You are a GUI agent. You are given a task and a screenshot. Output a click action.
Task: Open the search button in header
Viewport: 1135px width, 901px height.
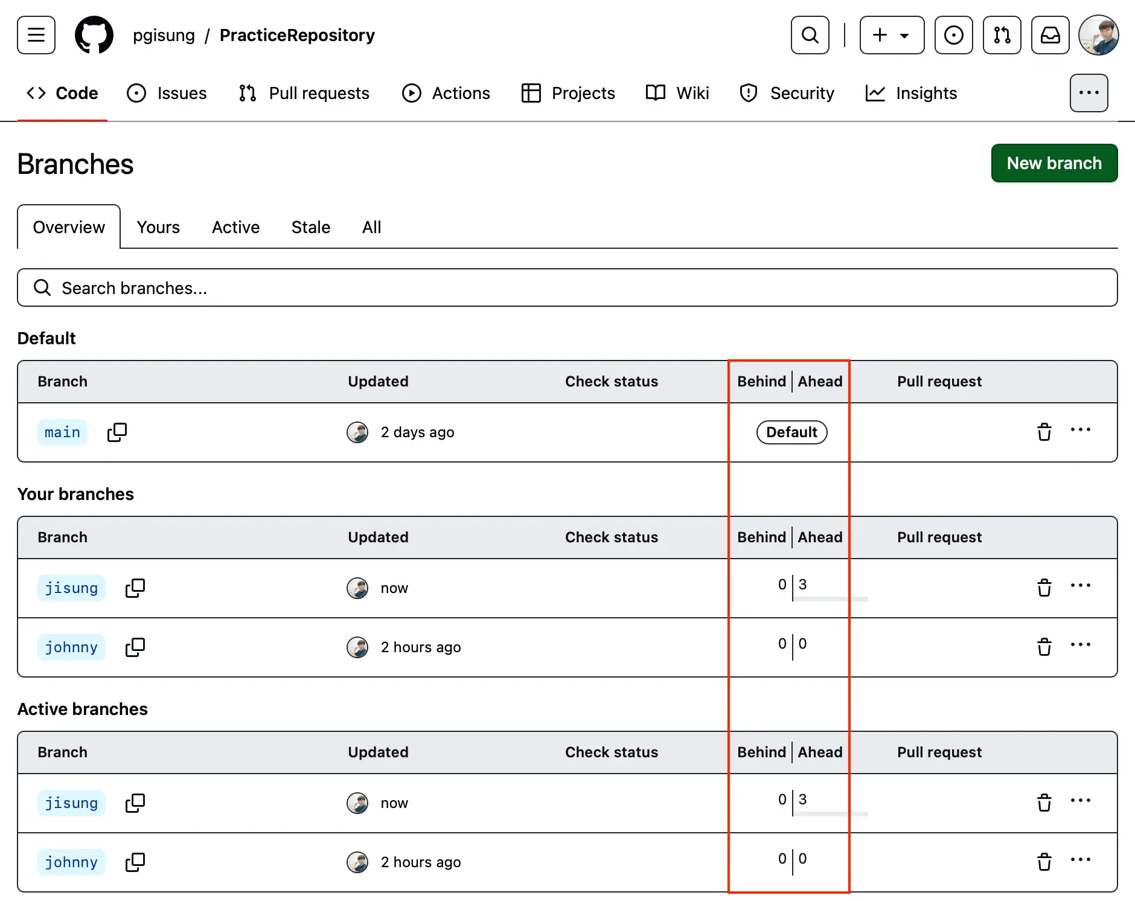[x=810, y=35]
